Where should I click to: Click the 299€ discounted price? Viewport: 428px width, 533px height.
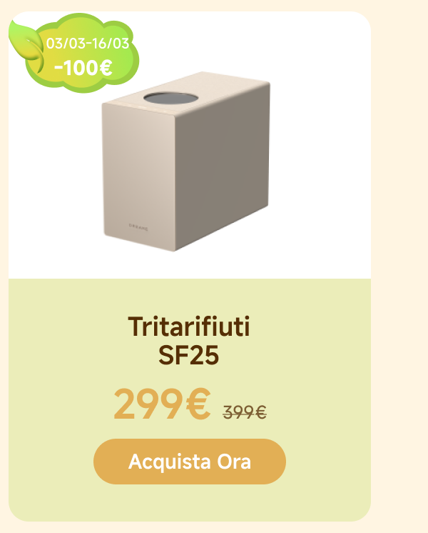[162, 404]
